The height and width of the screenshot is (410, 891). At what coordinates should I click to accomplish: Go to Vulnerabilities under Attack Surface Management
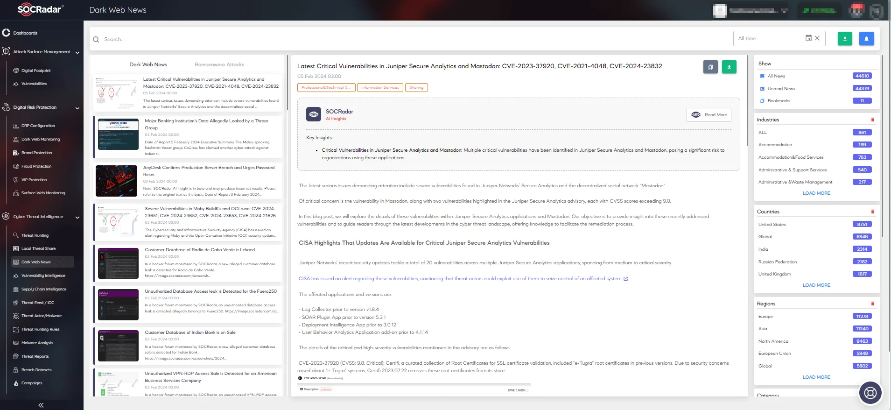34,84
